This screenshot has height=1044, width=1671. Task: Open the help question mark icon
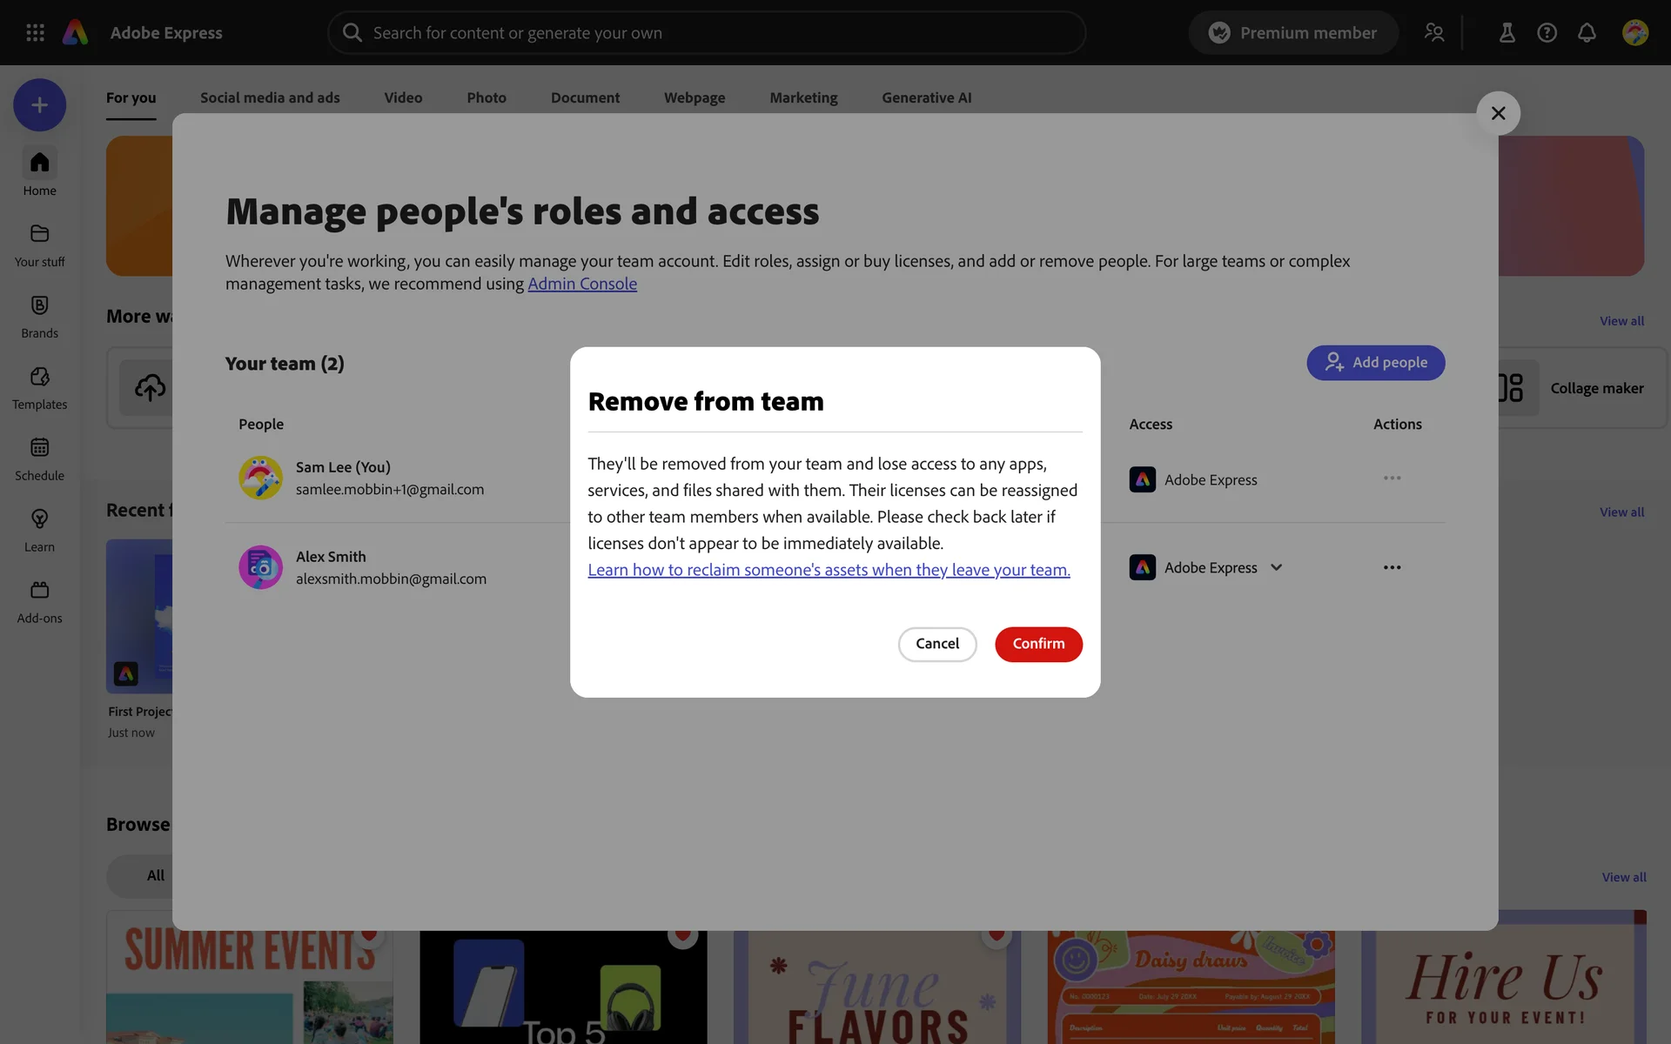pos(1547,32)
